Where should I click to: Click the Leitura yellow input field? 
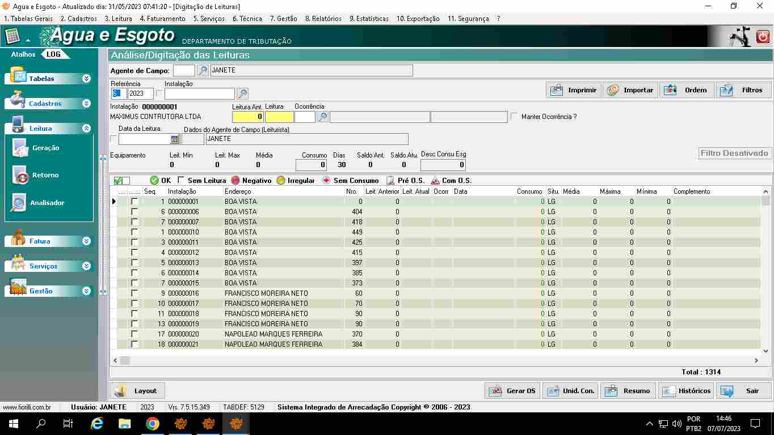click(279, 117)
